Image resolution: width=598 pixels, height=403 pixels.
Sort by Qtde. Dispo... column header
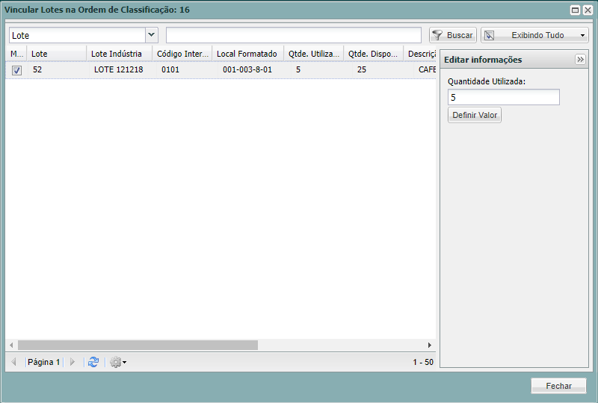pos(373,54)
